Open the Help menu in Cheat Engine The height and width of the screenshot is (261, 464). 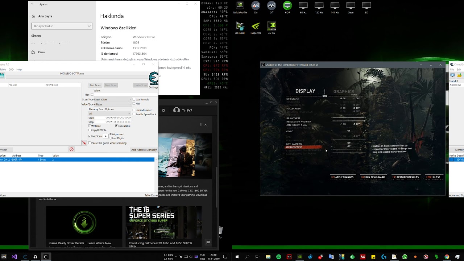click(x=19, y=70)
